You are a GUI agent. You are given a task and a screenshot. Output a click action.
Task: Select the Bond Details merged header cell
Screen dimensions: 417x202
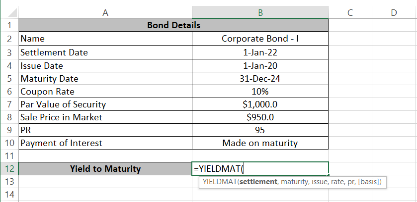[x=173, y=25]
